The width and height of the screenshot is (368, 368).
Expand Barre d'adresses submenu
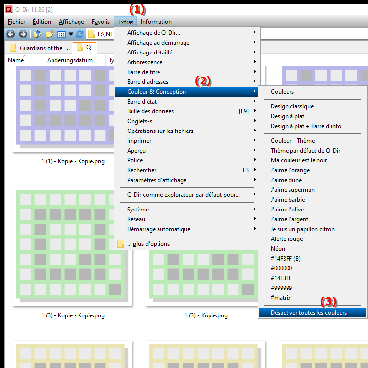tap(187, 82)
